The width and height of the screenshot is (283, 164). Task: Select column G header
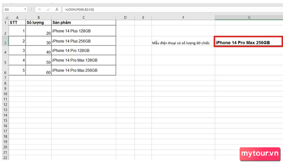click(x=249, y=17)
